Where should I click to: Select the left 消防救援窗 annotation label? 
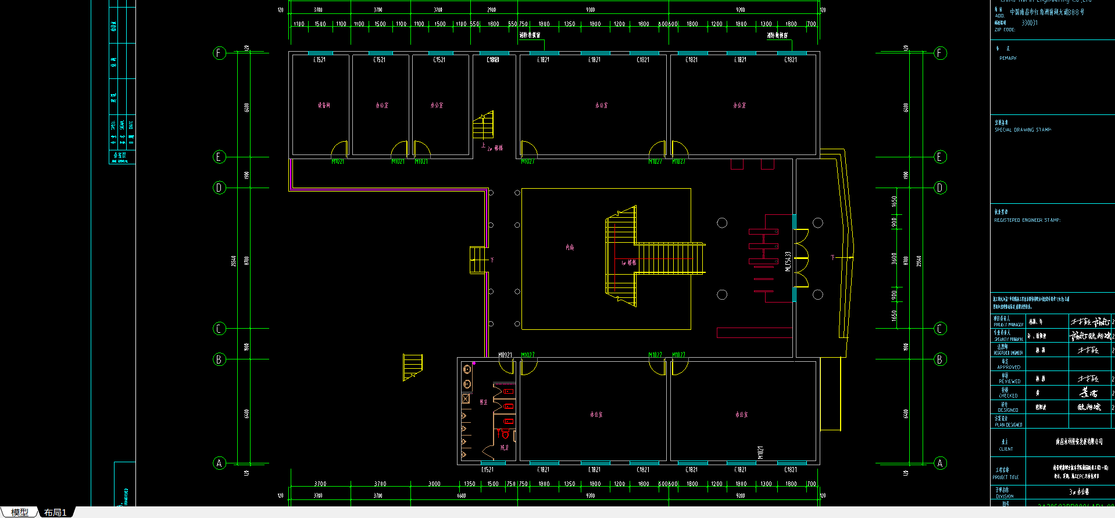coord(530,35)
